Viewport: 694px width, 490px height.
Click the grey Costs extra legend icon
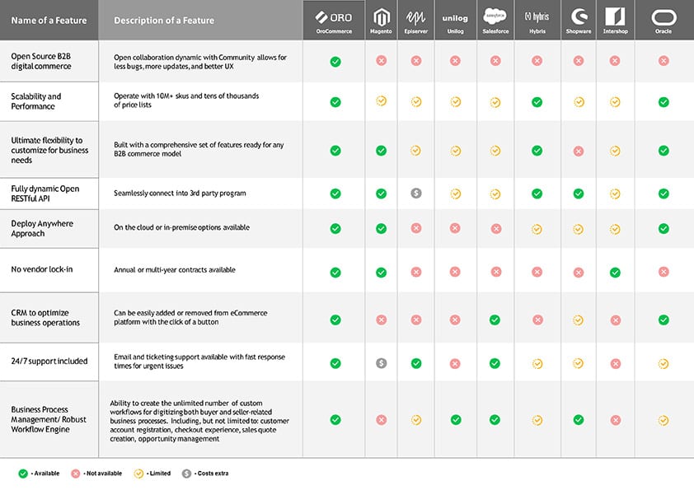[x=187, y=474]
